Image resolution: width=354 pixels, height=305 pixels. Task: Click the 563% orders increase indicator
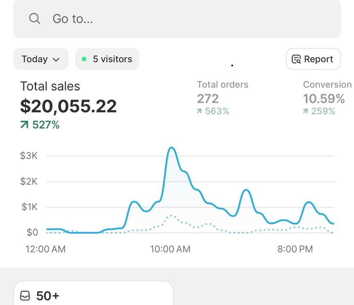213,111
